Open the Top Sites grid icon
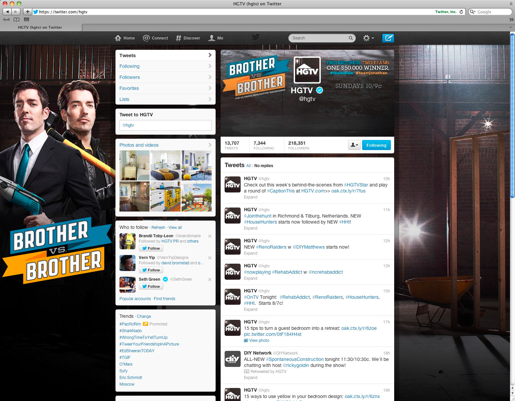Screen dimensions: 515x401 pos(27,19)
